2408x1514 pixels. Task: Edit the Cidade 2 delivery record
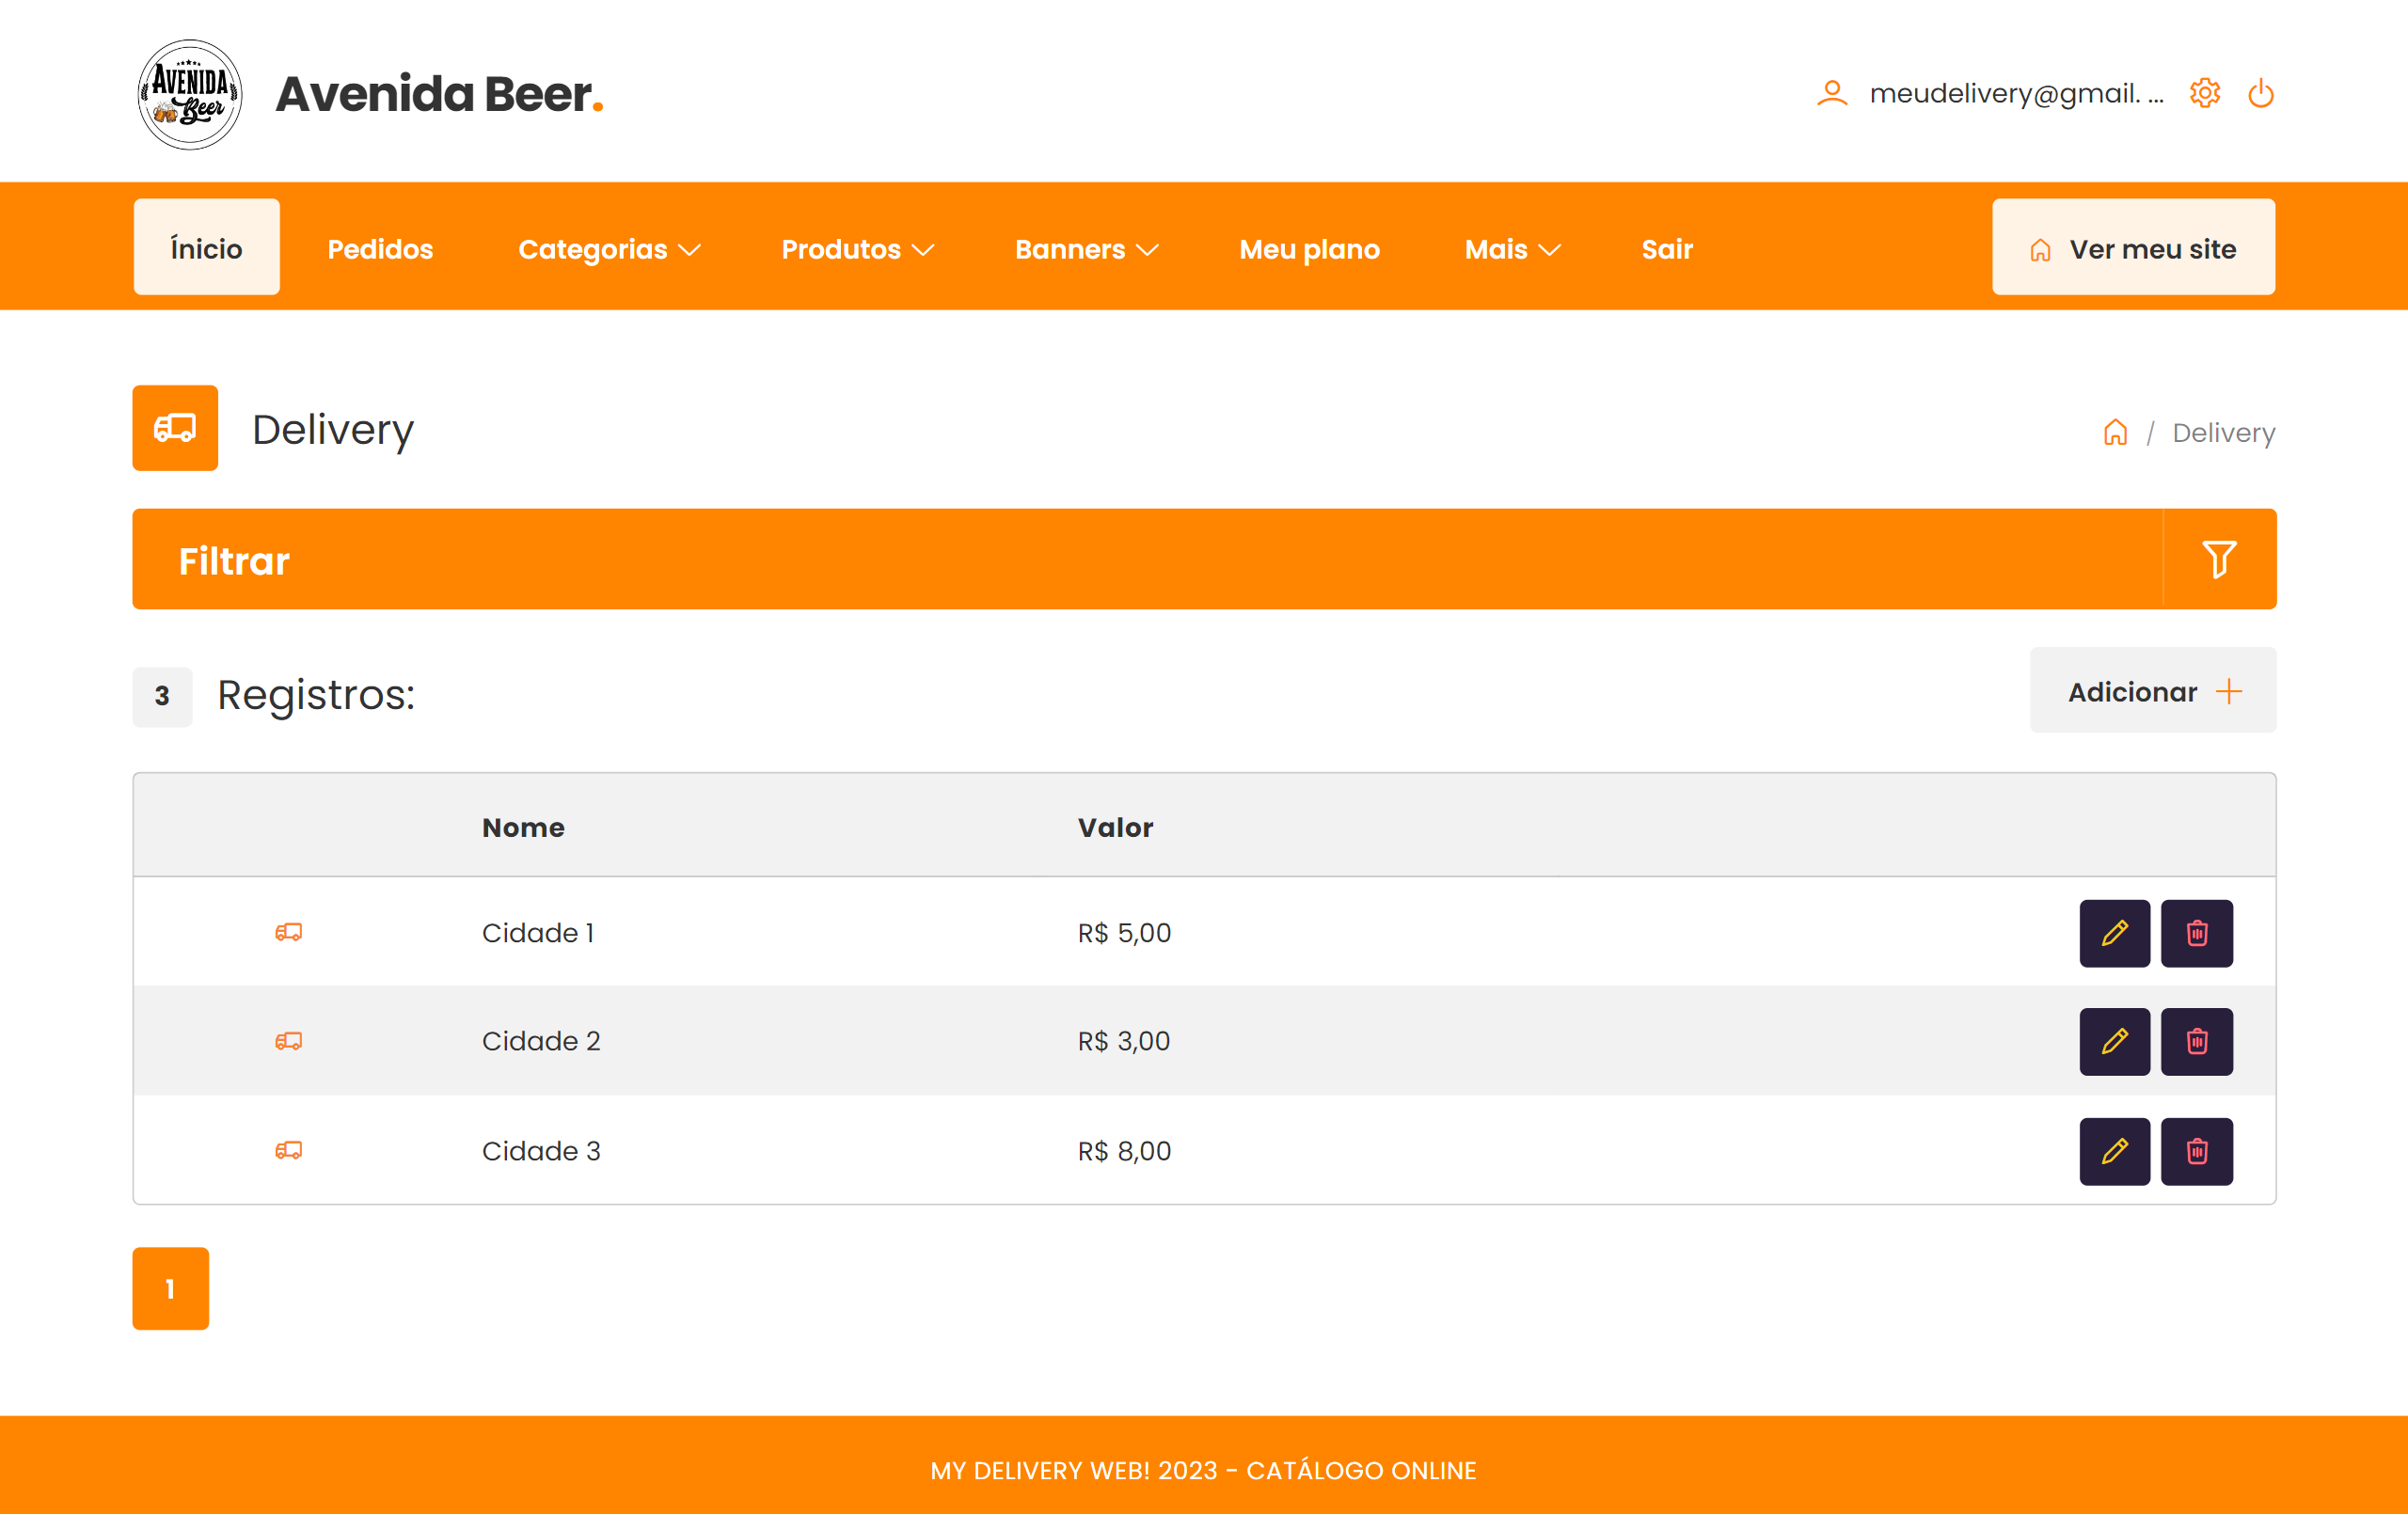[x=2114, y=1042]
